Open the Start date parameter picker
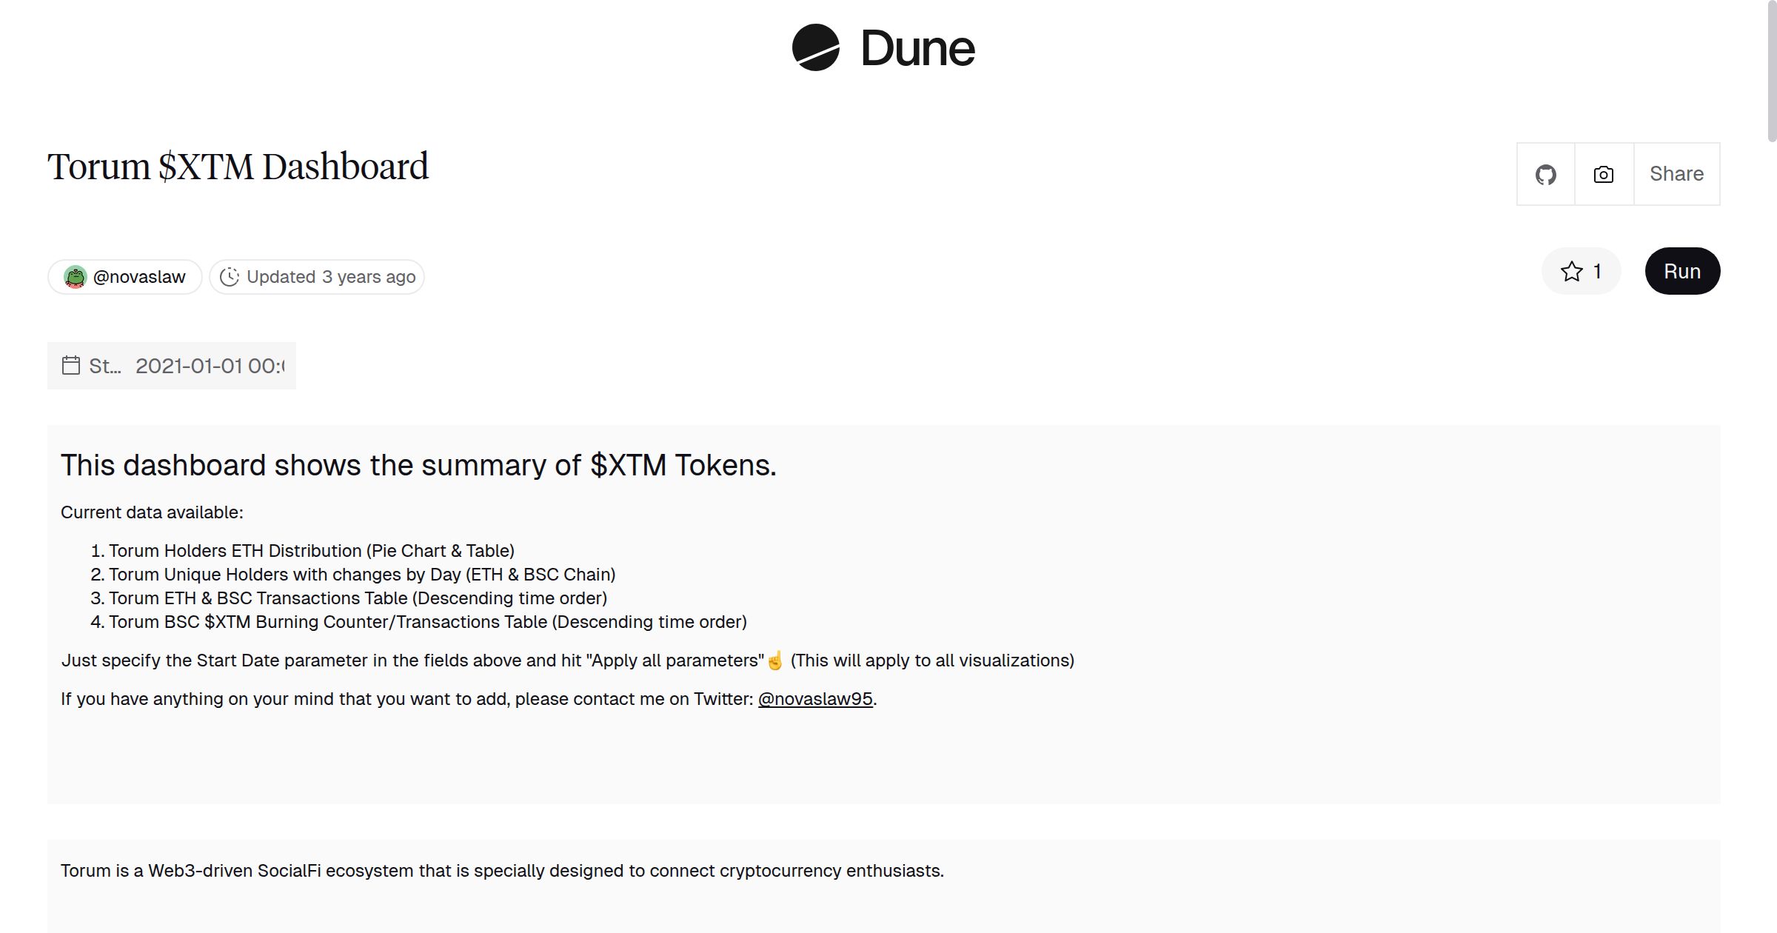1777x933 pixels. coord(172,365)
